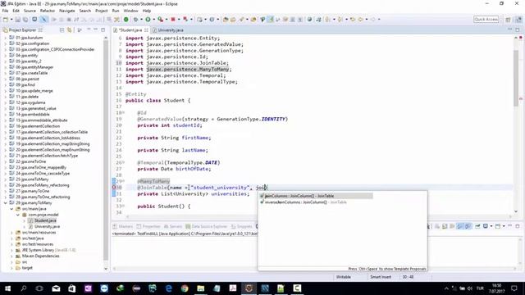Click the Eclipse icon in taskbar
Viewport: 525px width, 295px height.
(x=249, y=288)
